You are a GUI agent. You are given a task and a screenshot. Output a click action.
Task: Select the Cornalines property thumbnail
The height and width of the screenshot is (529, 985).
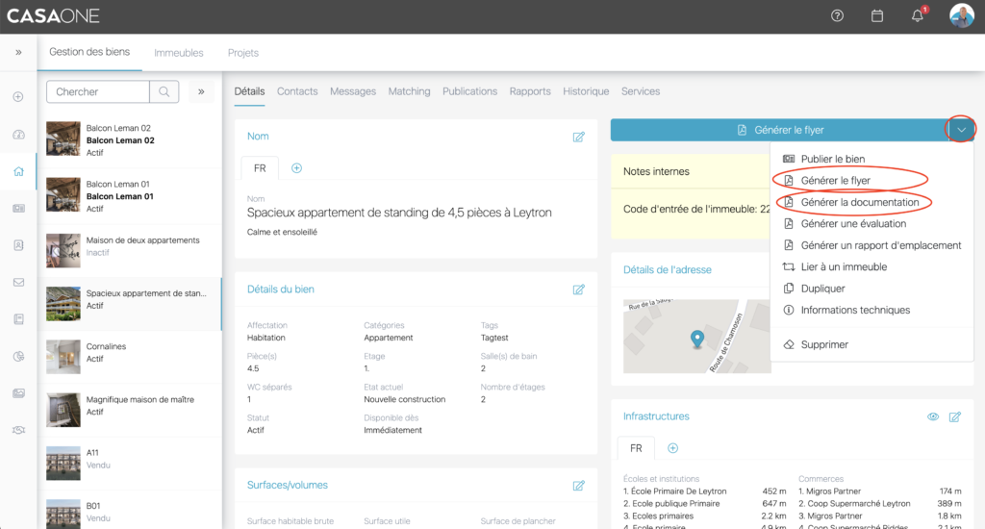tap(63, 357)
